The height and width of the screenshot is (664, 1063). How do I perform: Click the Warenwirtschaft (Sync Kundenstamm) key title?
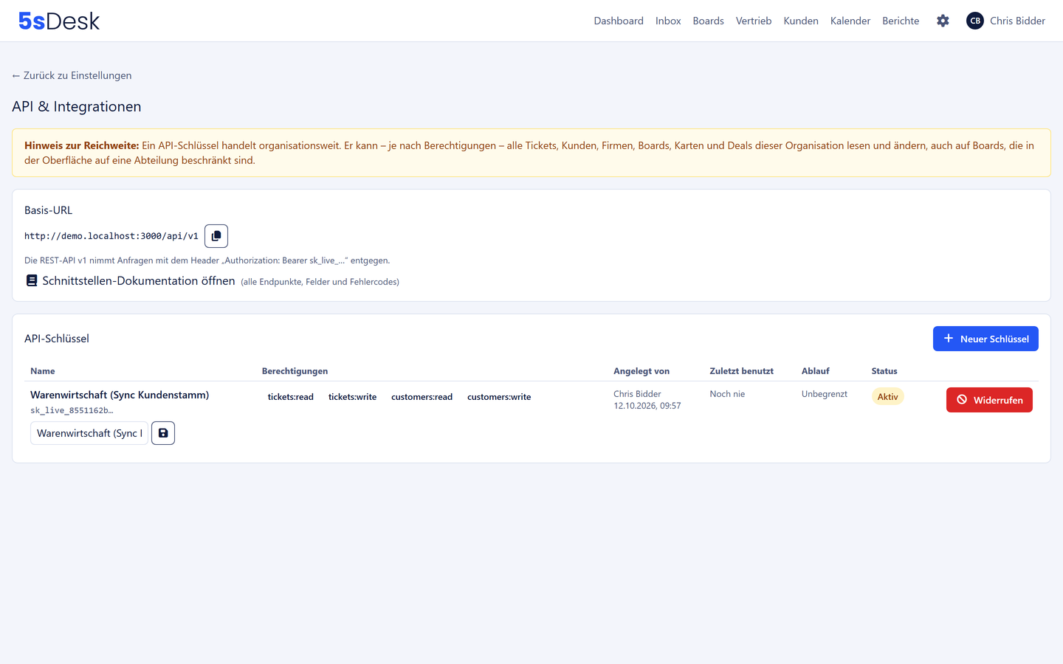120,395
